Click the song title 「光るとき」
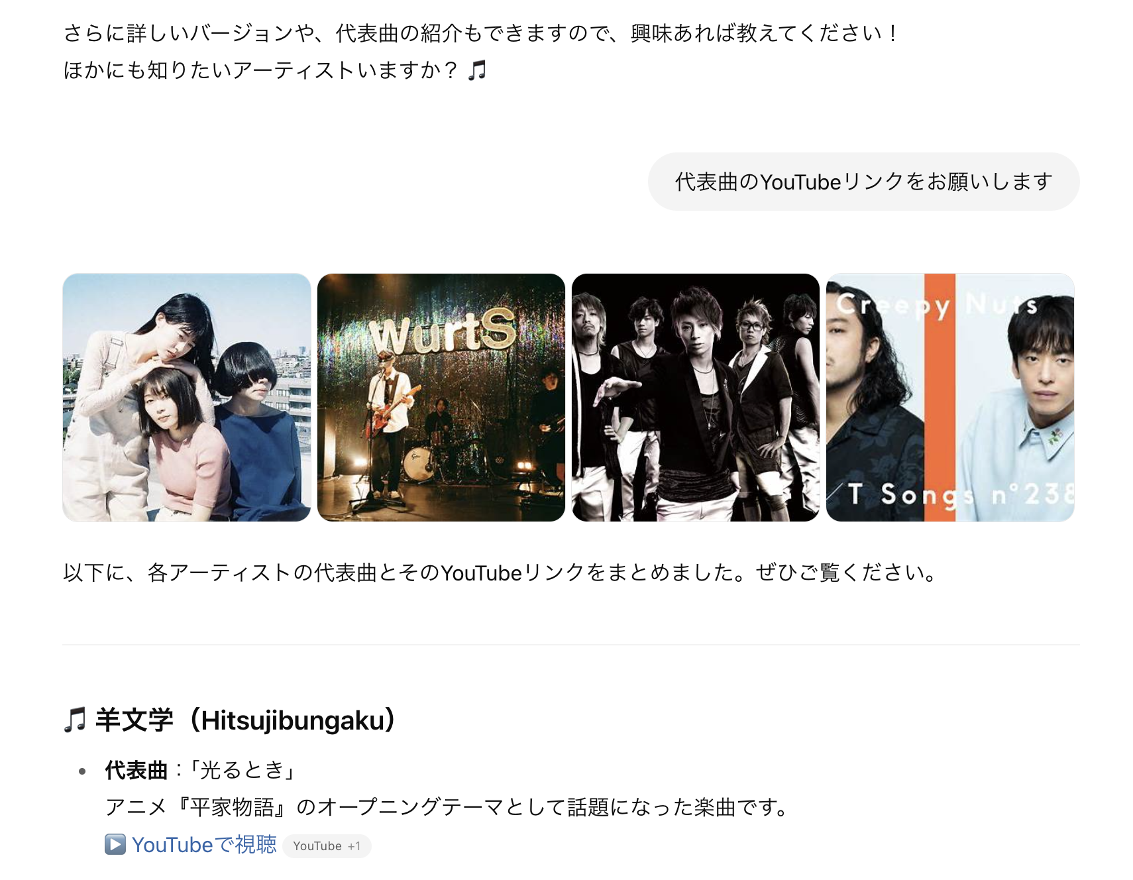The width and height of the screenshot is (1133, 880). 243,770
